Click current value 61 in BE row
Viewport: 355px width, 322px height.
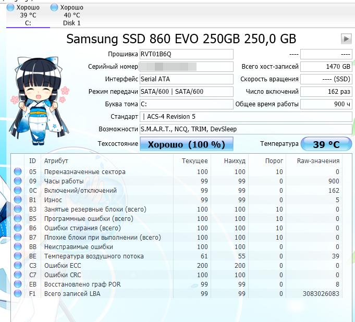pyautogui.click(x=204, y=256)
